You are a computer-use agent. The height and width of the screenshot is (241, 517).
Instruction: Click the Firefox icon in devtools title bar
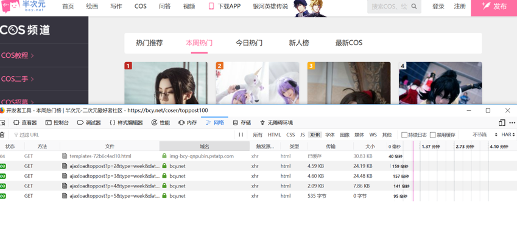coord(2,110)
